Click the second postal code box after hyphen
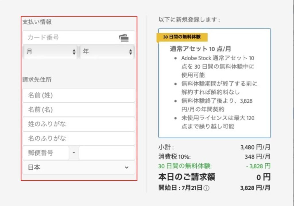 107,153
